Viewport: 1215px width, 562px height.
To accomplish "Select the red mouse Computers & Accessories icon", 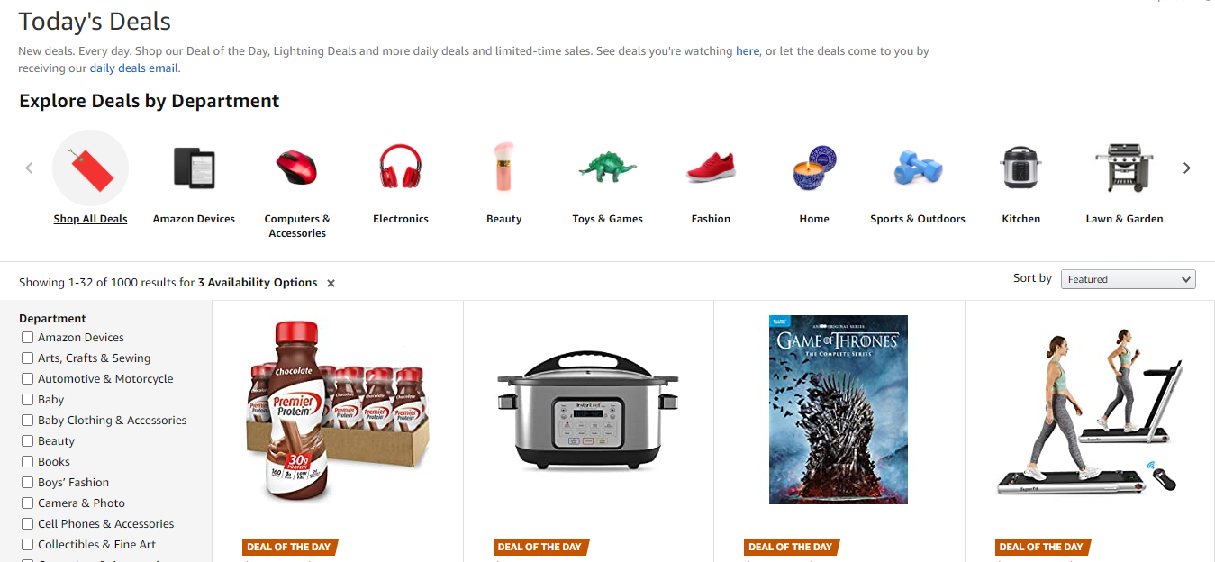I will tap(296, 168).
